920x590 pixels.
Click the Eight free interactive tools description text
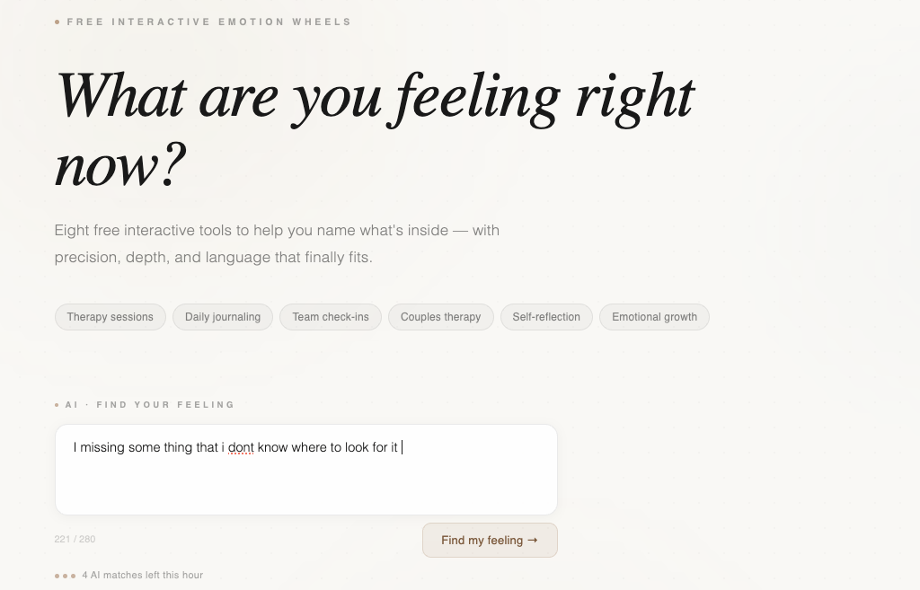277,243
